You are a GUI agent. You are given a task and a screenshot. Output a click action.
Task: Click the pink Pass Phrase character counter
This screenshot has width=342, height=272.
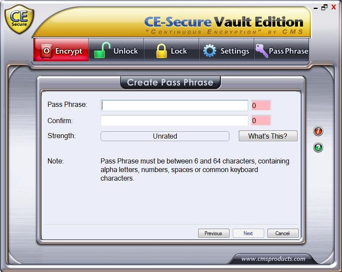[x=261, y=106]
